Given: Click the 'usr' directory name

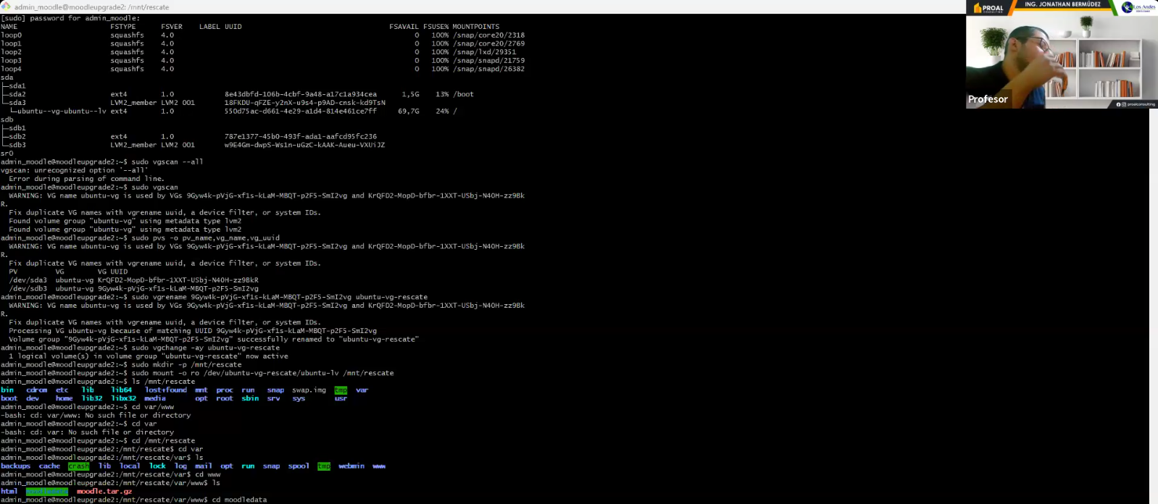Looking at the screenshot, I should pyautogui.click(x=341, y=398).
